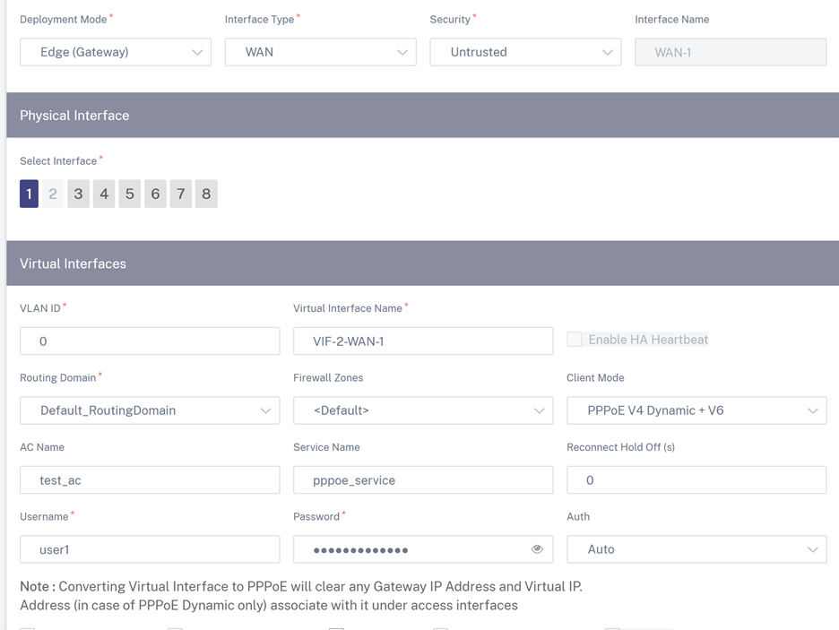Click the VLAN ID input field
Screen dimensions: 839x630
[150, 341]
